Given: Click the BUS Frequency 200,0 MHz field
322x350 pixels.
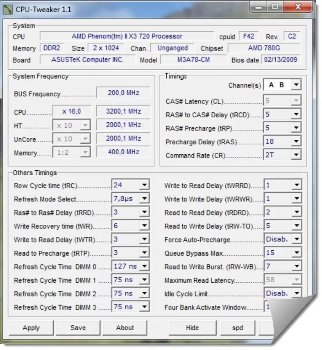Looking at the screenshot, I should click(123, 93).
